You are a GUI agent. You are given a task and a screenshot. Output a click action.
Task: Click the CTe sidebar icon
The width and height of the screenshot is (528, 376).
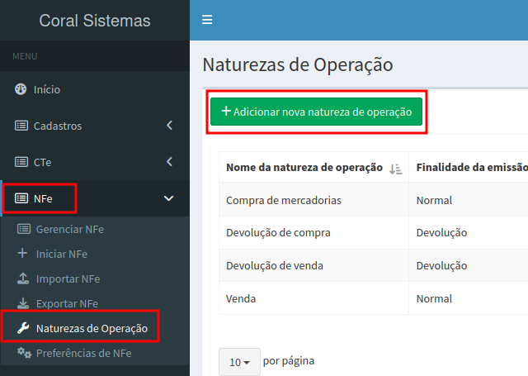tap(21, 162)
